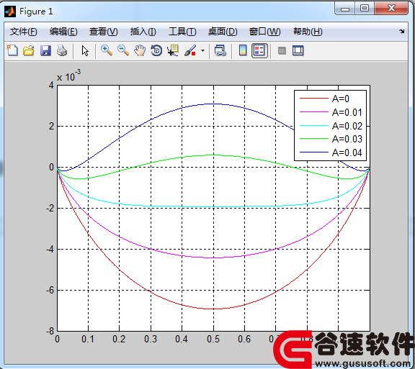Click the Show Plot Tools dock icon
The width and height of the screenshot is (415, 369).
tap(298, 50)
